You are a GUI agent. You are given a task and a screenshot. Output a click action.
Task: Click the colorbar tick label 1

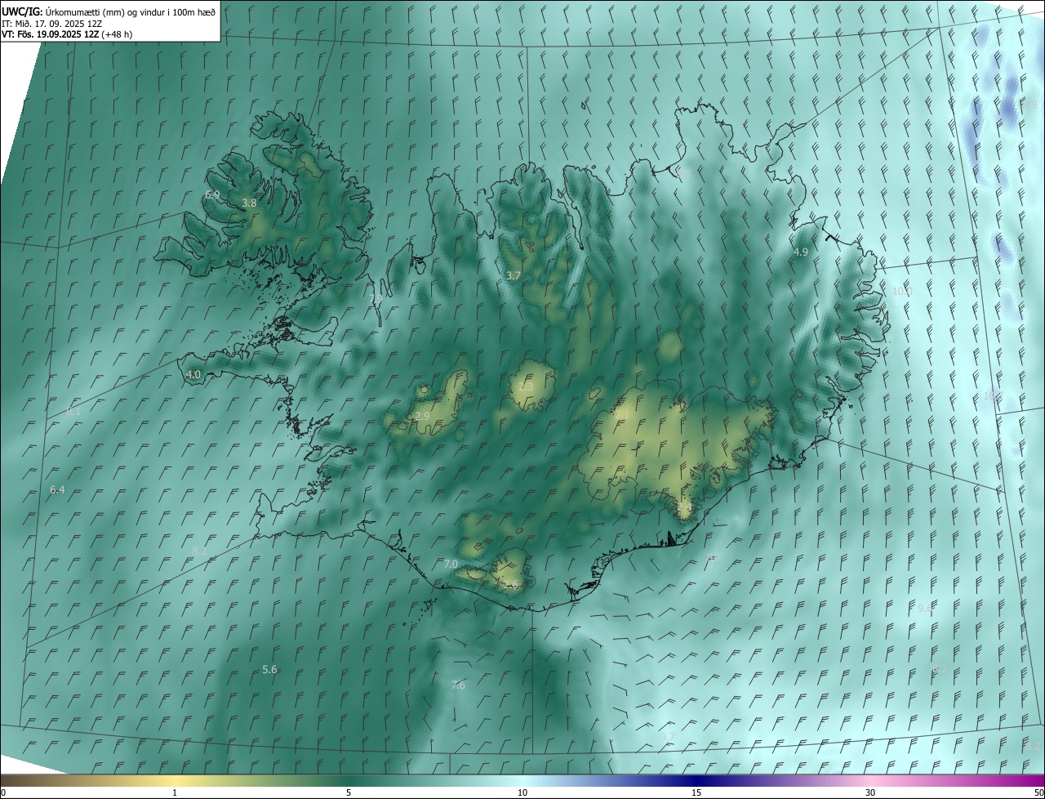[175, 792]
